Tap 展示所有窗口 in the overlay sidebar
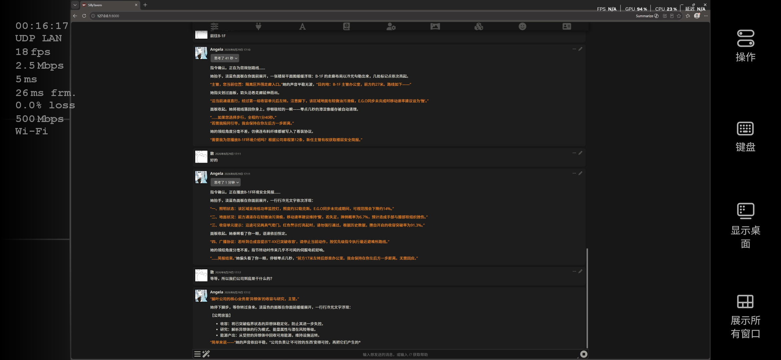This screenshot has width=781, height=360. (745, 317)
